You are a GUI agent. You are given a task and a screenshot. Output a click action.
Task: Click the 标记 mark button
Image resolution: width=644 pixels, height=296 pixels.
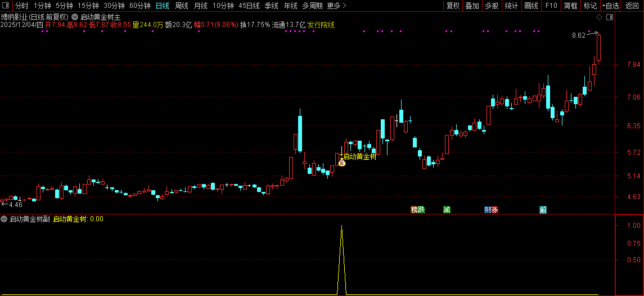click(590, 6)
